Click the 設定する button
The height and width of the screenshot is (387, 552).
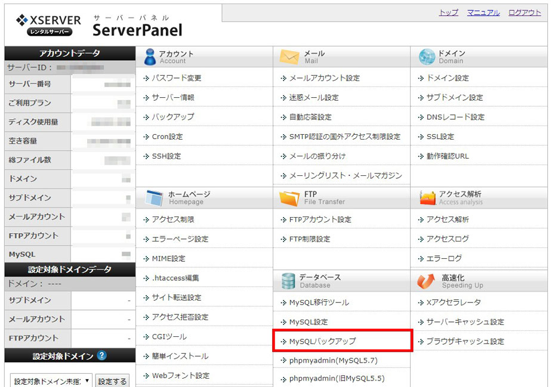click(x=112, y=380)
